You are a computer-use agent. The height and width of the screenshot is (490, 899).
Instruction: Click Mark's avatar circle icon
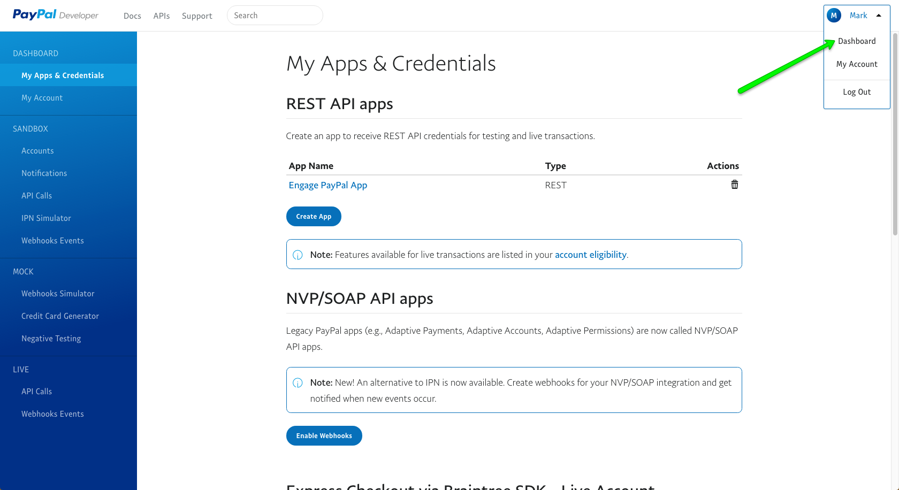834,16
